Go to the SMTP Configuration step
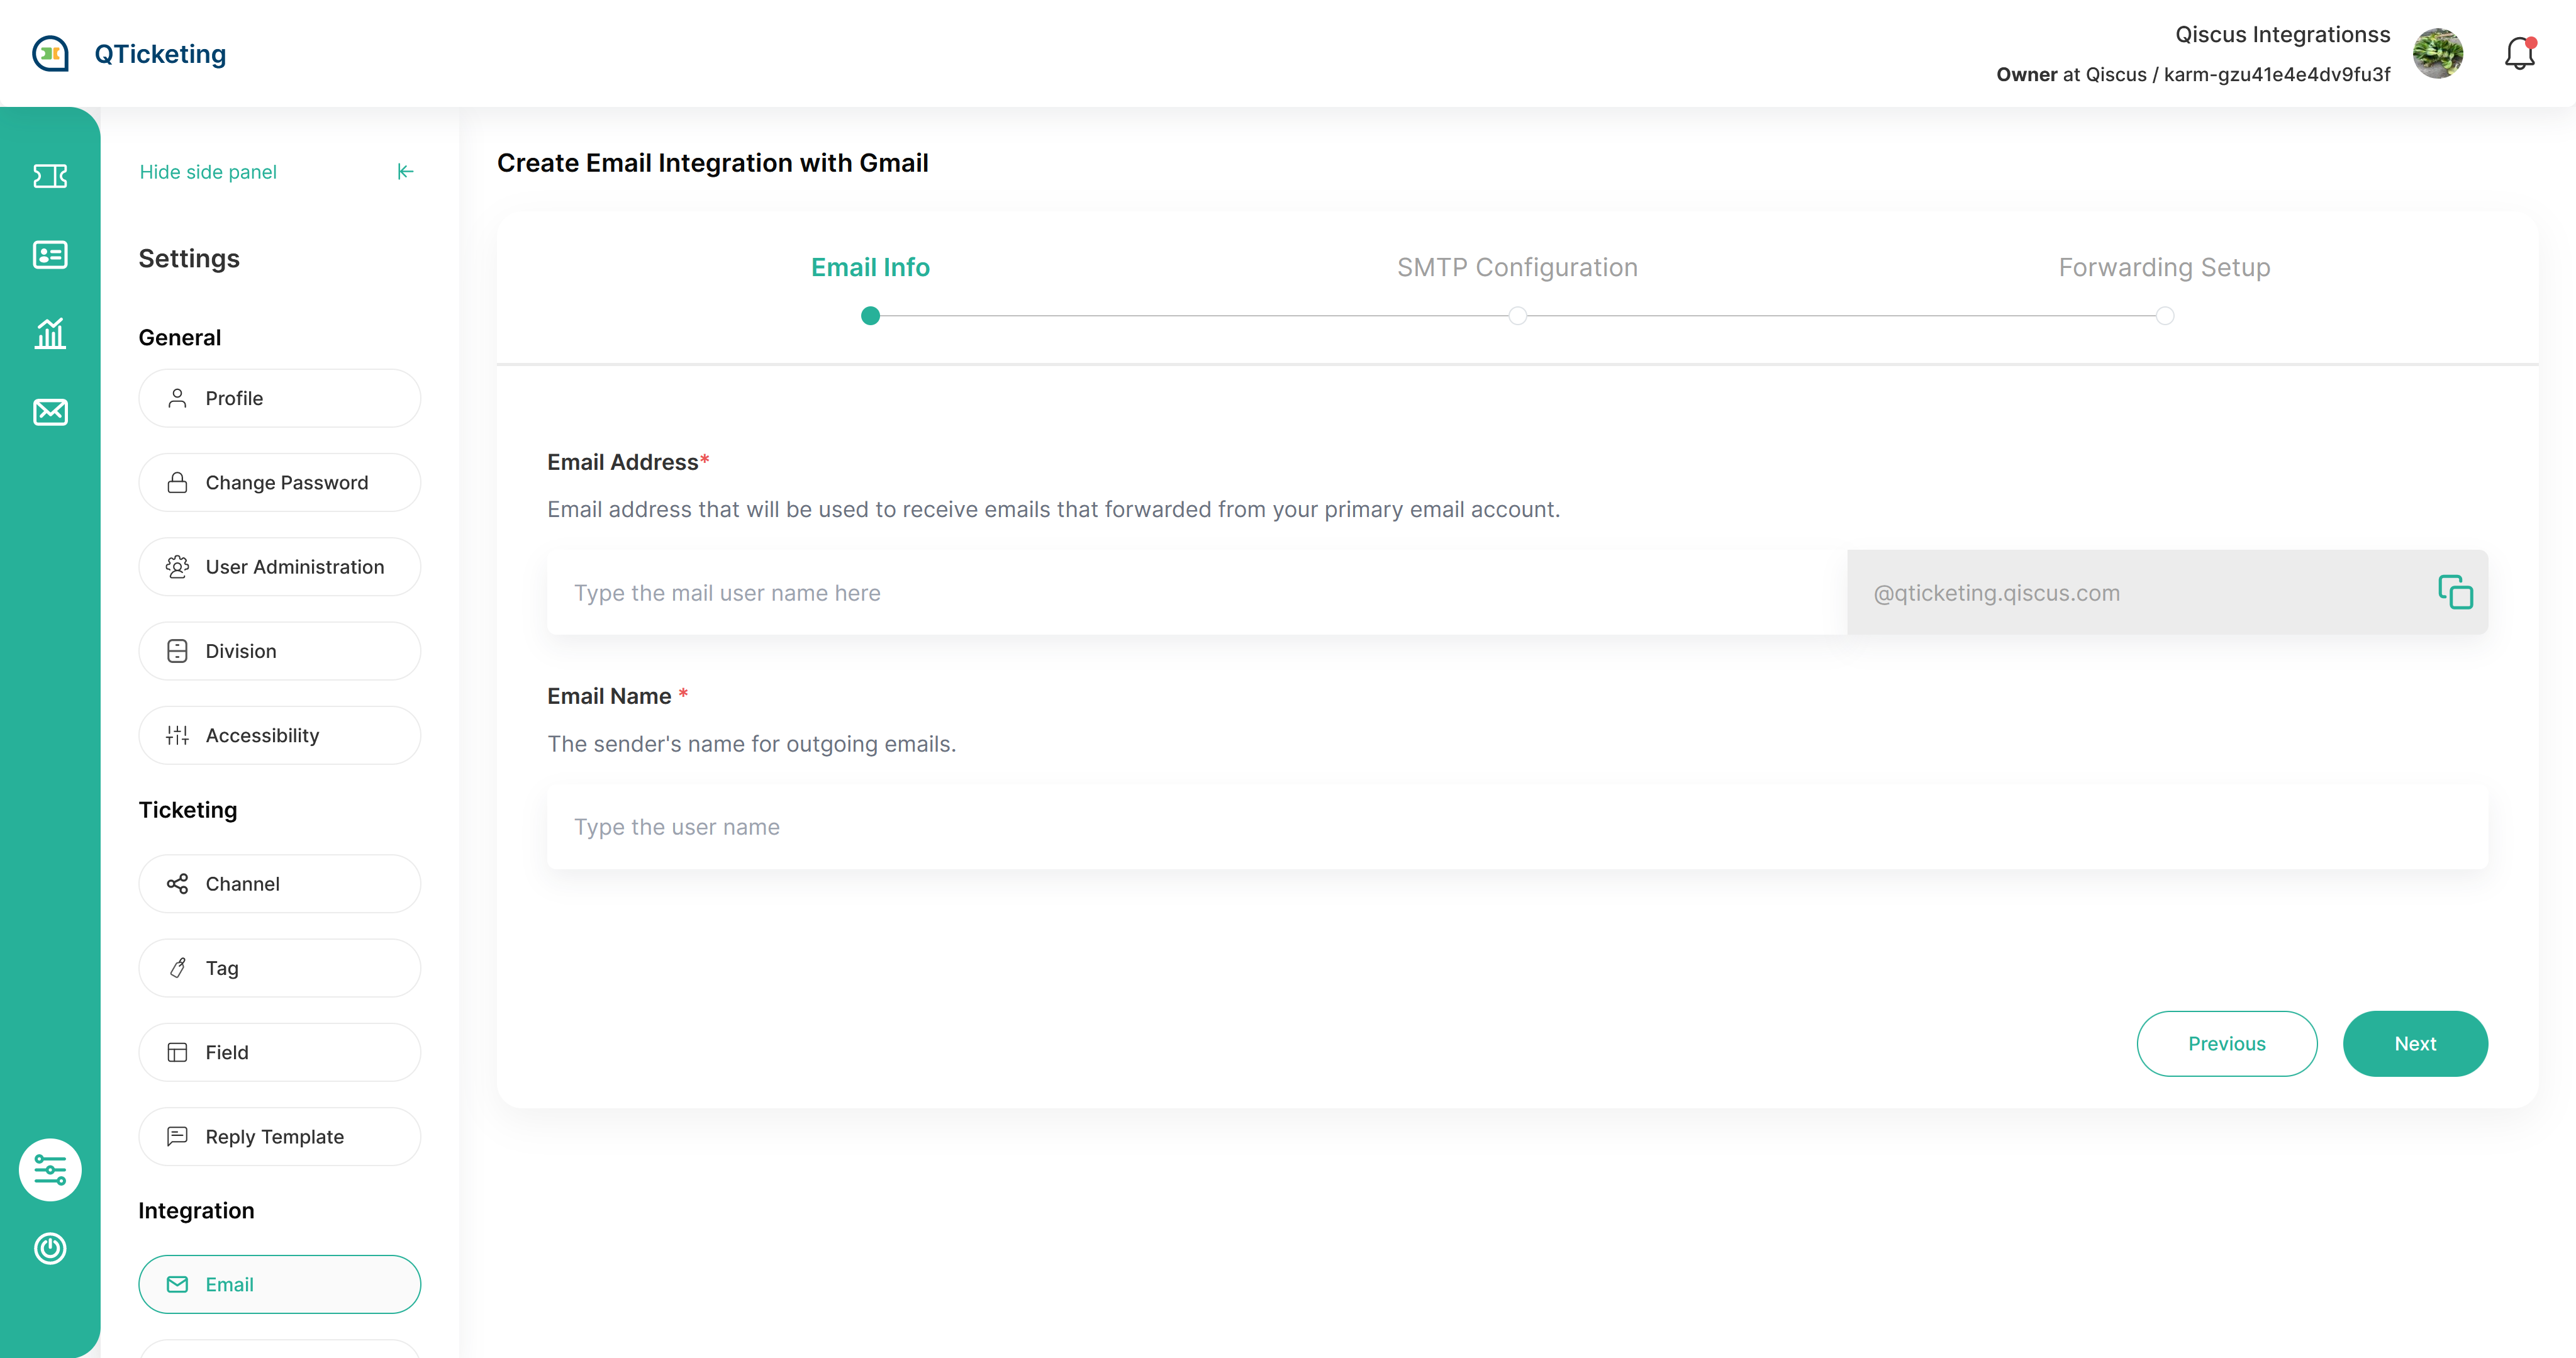Screen dimensions: 2576x1358 (x=1517, y=267)
